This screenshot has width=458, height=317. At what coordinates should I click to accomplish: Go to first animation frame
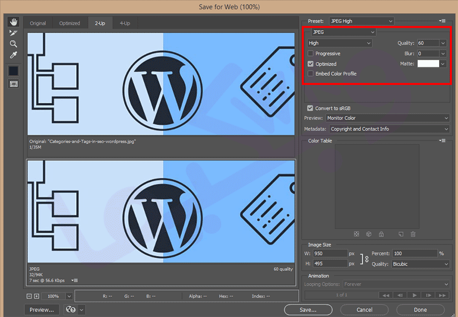(x=386, y=296)
